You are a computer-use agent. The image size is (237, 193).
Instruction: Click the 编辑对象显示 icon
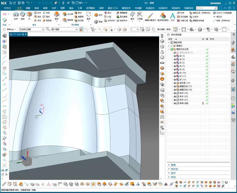click(x=150, y=16)
